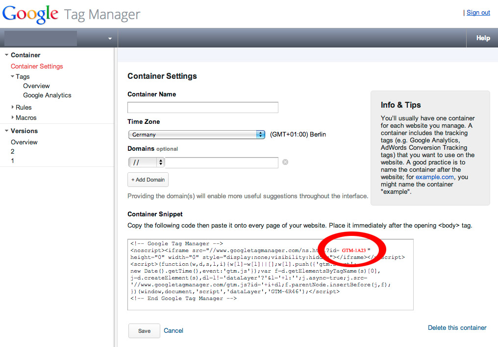Open the domain protocol // dropdown
498x347 pixels.
point(147,162)
